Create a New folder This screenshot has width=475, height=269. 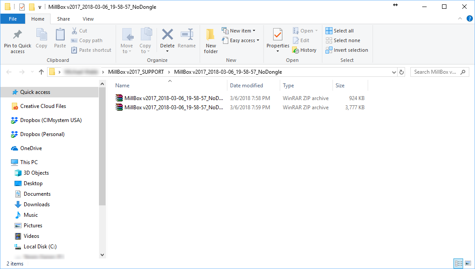pyautogui.click(x=211, y=41)
